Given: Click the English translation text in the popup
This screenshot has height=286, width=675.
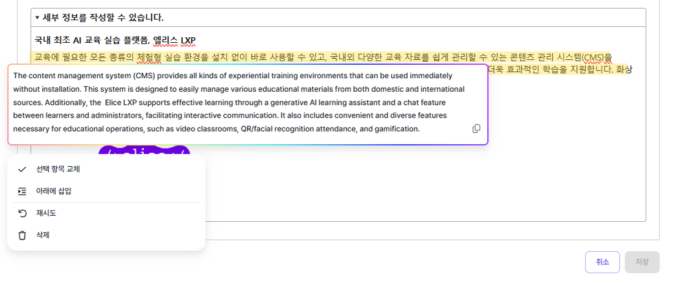Looking at the screenshot, I should (239, 102).
